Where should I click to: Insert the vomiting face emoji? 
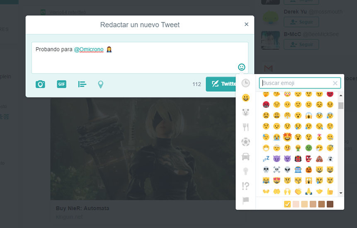[298, 148]
